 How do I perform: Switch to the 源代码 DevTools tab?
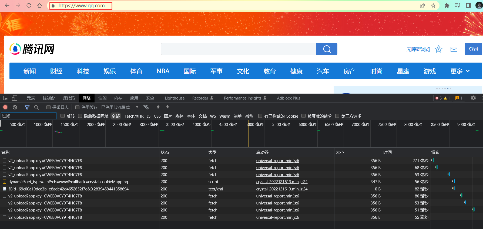click(x=69, y=98)
